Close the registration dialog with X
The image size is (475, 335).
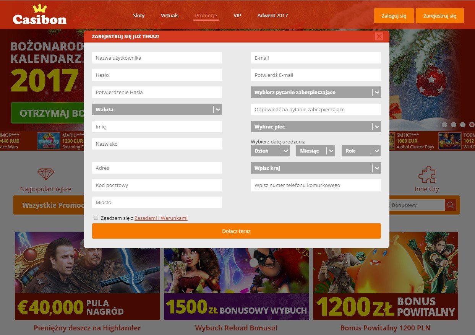[379, 36]
